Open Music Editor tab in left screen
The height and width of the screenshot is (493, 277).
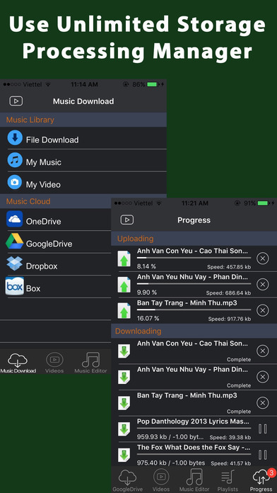(x=90, y=363)
